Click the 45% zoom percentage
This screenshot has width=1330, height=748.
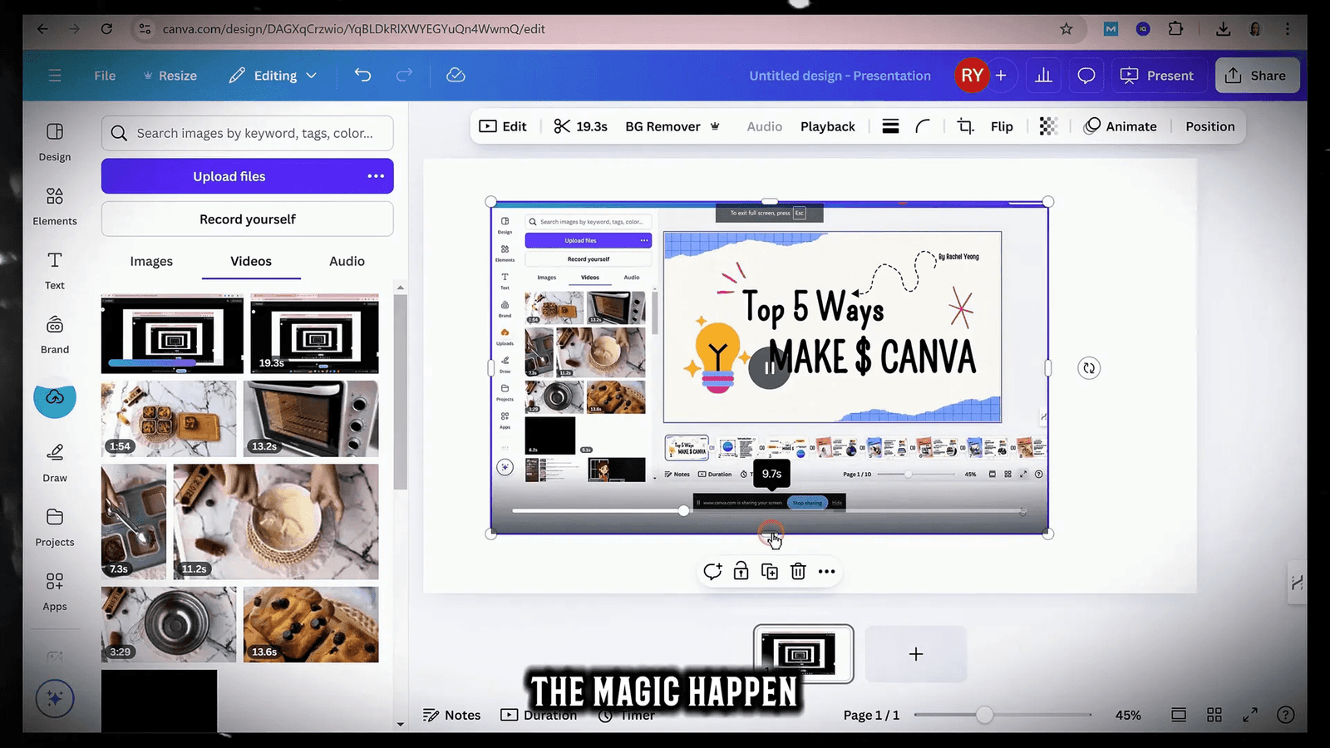[1128, 715]
